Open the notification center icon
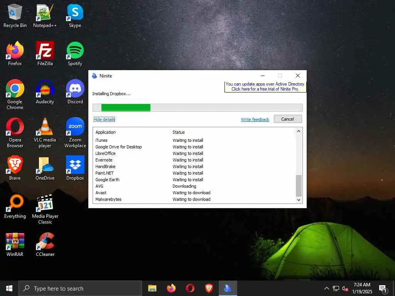 383,288
